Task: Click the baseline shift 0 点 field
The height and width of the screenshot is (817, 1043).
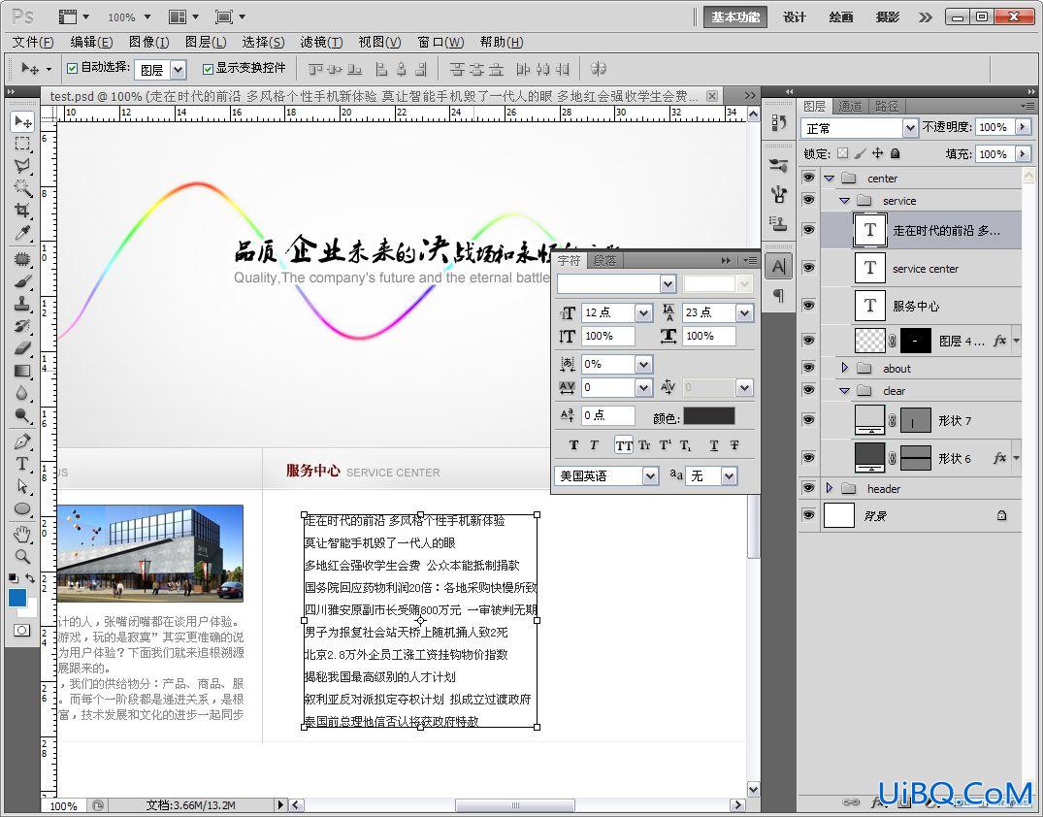Action: click(x=608, y=415)
